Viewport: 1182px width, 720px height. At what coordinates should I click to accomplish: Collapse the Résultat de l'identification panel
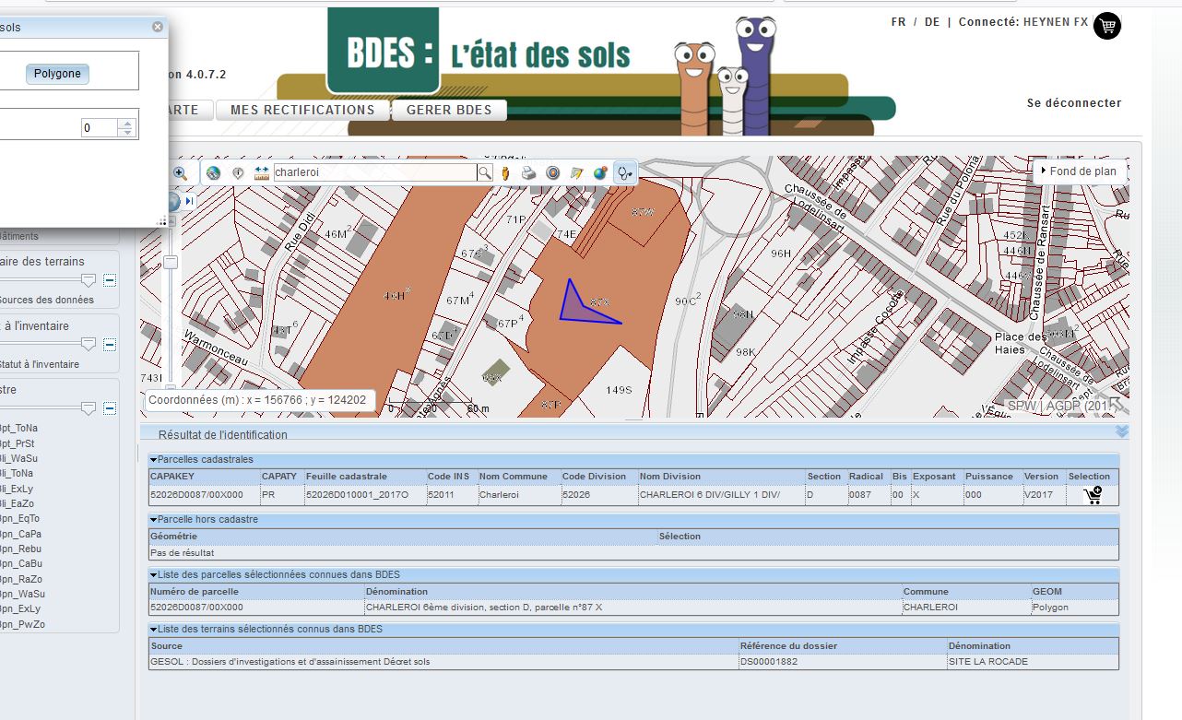point(1122,431)
